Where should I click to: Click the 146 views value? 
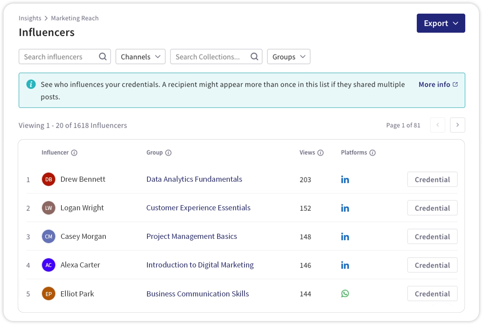pos(305,265)
